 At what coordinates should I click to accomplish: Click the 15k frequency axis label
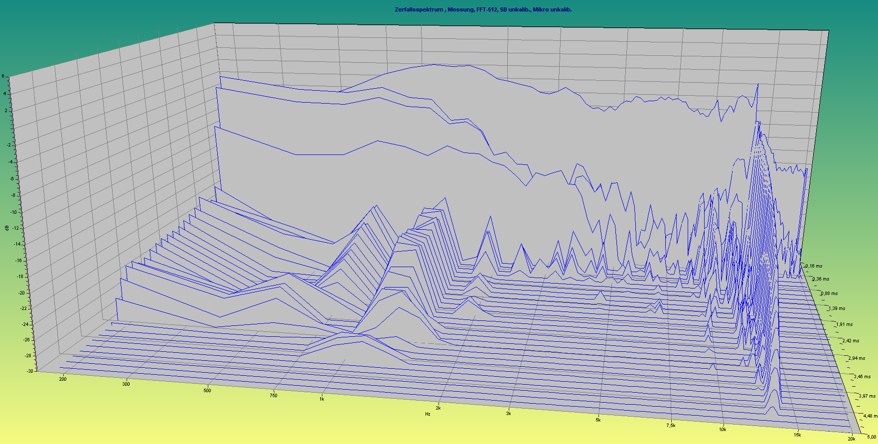pos(797,435)
